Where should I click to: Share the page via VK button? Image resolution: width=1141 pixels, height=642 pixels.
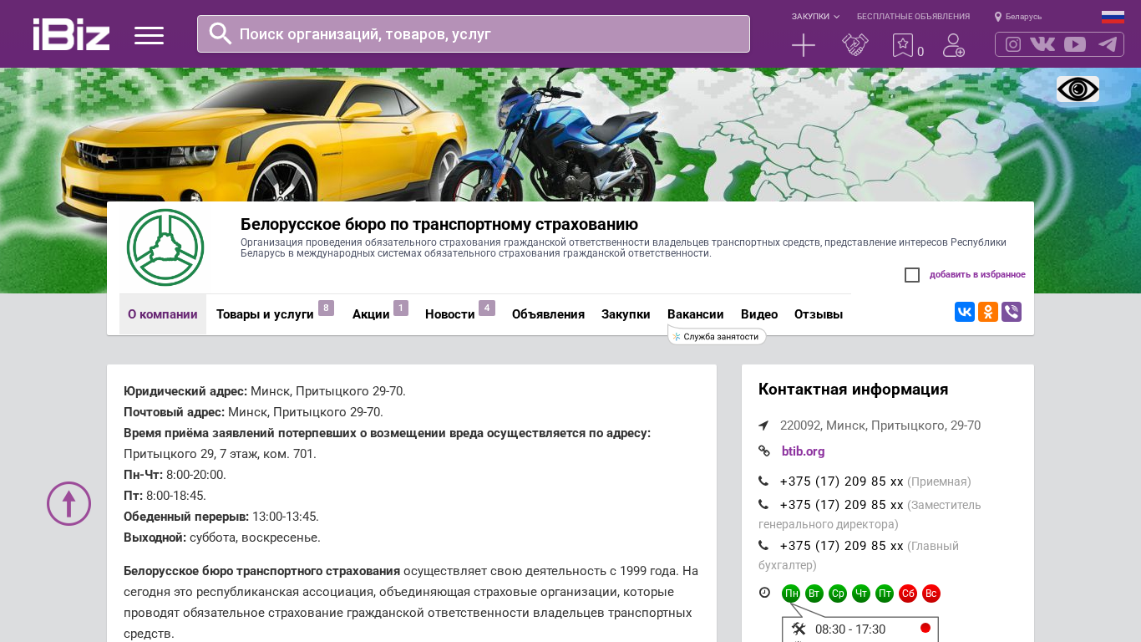coord(965,312)
